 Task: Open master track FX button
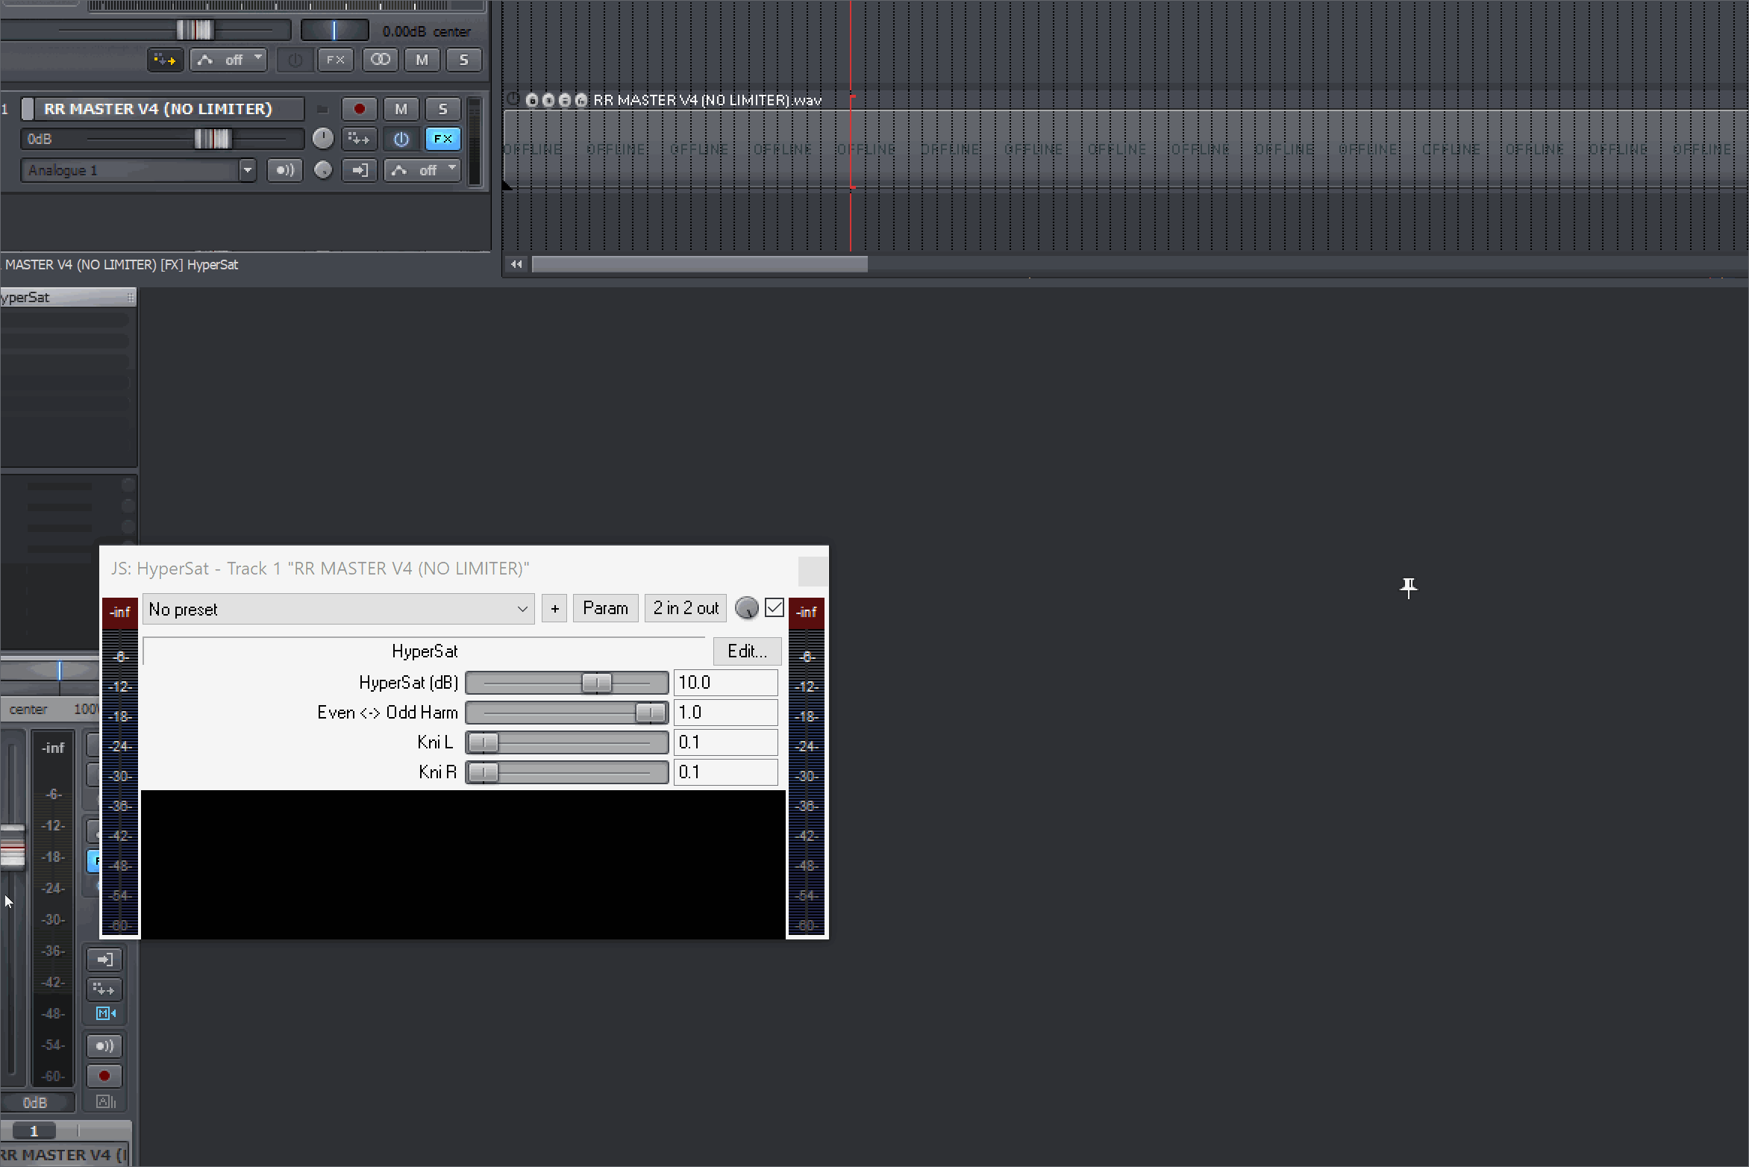(x=335, y=60)
